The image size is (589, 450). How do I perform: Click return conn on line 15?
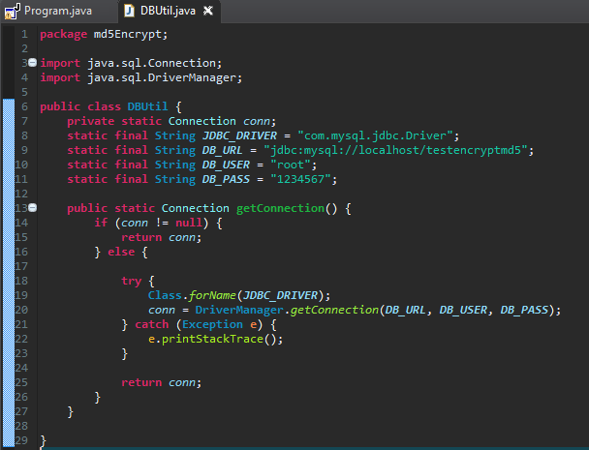(161, 237)
